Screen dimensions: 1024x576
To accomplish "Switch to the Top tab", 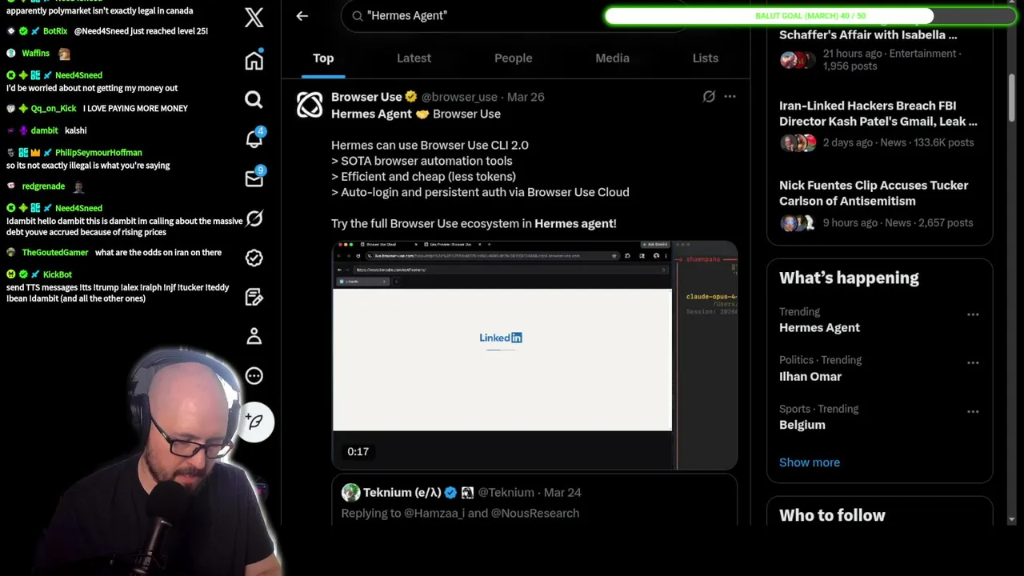I will point(323,58).
